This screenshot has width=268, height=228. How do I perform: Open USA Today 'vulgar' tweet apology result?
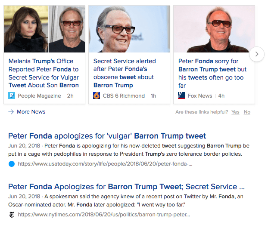[x=107, y=136]
